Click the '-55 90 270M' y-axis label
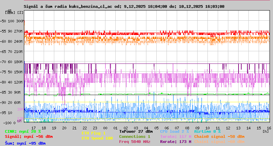This screenshot has height=146, width=273. [11, 31]
